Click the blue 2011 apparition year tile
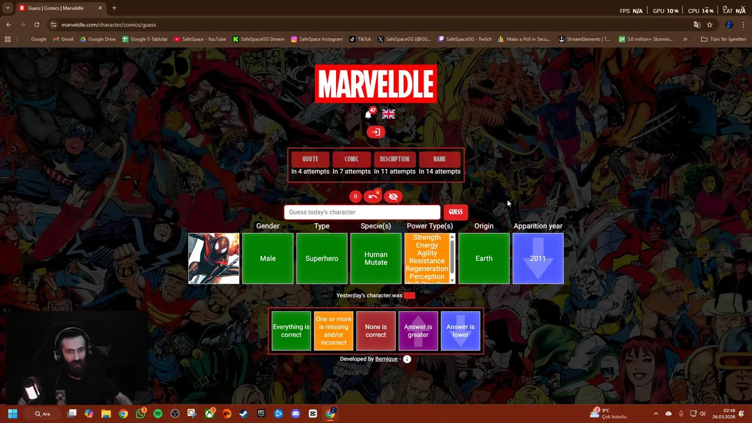Screen dimensions: 752x423 point(538,258)
